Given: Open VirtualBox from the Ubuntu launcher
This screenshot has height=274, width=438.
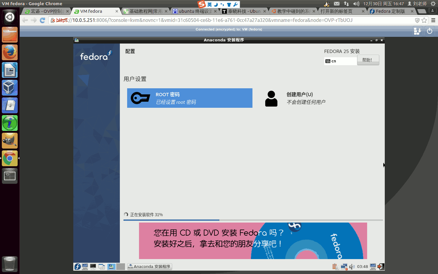Looking at the screenshot, I should click(10, 88).
